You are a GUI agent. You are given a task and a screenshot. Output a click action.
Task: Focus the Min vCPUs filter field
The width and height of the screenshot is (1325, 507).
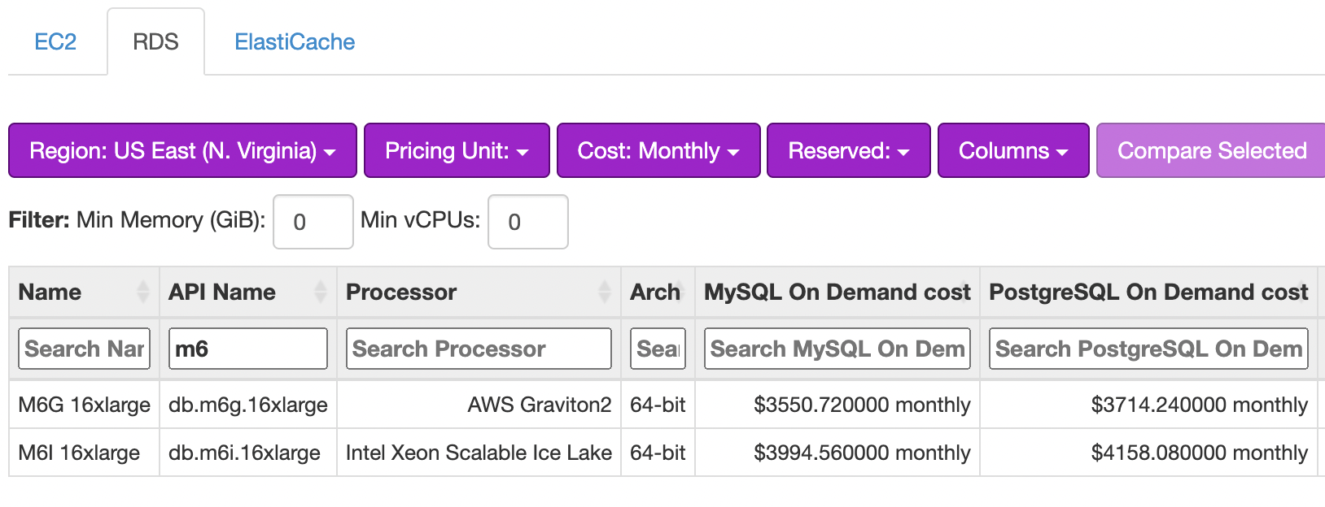[527, 222]
